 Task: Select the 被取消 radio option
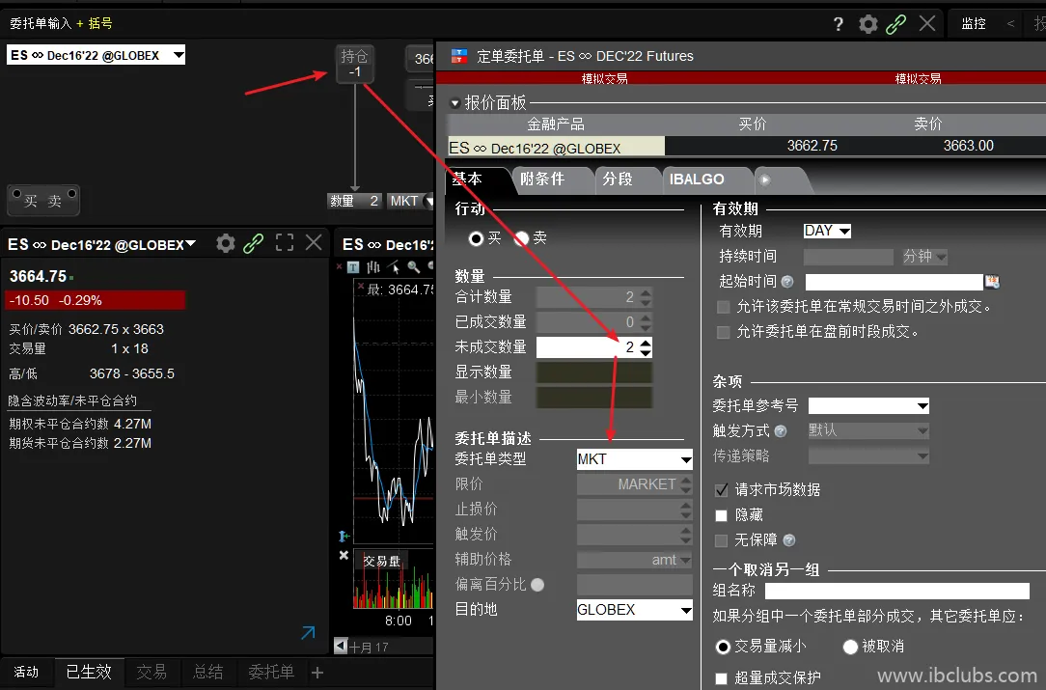click(x=850, y=647)
